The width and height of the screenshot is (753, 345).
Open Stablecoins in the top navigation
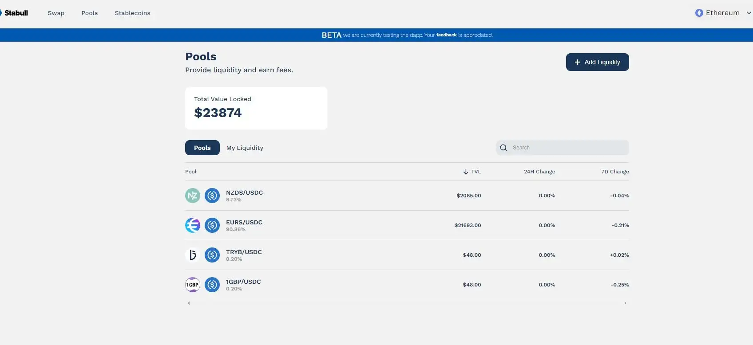[132, 13]
